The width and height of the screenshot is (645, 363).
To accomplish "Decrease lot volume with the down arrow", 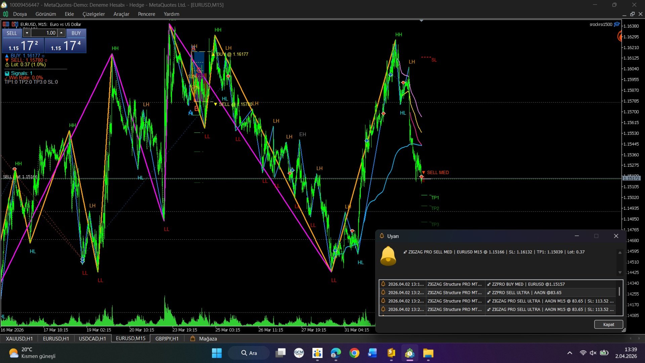I will click(27, 33).
